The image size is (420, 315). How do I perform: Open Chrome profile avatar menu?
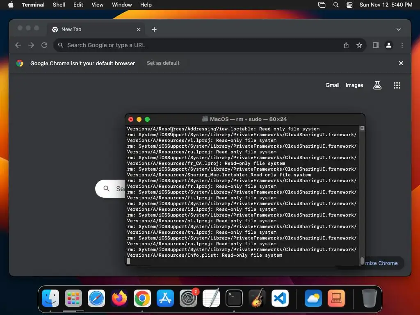(x=389, y=45)
